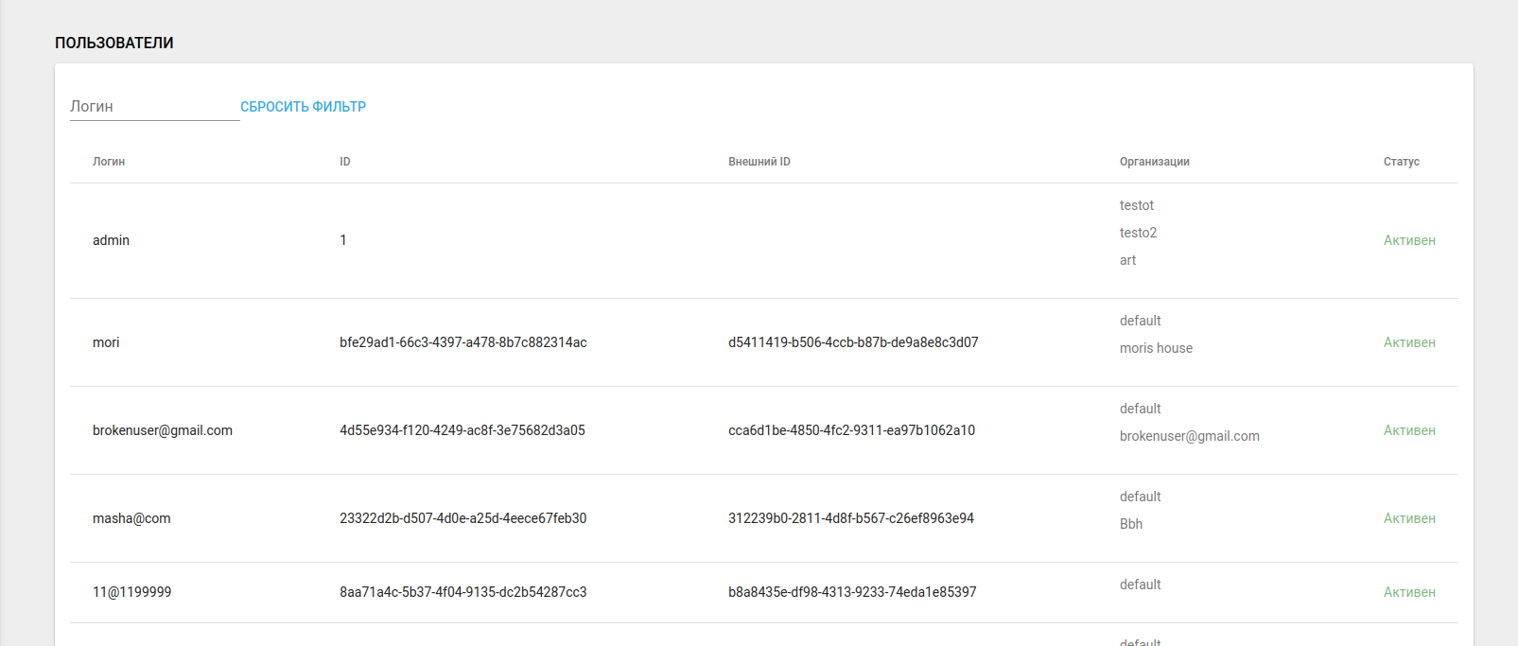Click the Статус column header
This screenshot has width=1518, height=646.
(1401, 162)
